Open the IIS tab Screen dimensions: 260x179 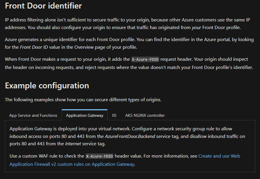point(114,115)
